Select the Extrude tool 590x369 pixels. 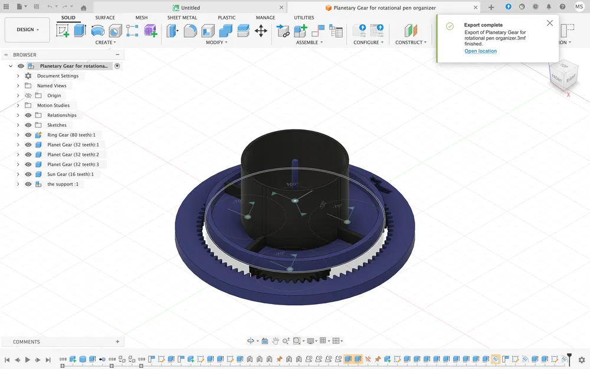(80, 31)
